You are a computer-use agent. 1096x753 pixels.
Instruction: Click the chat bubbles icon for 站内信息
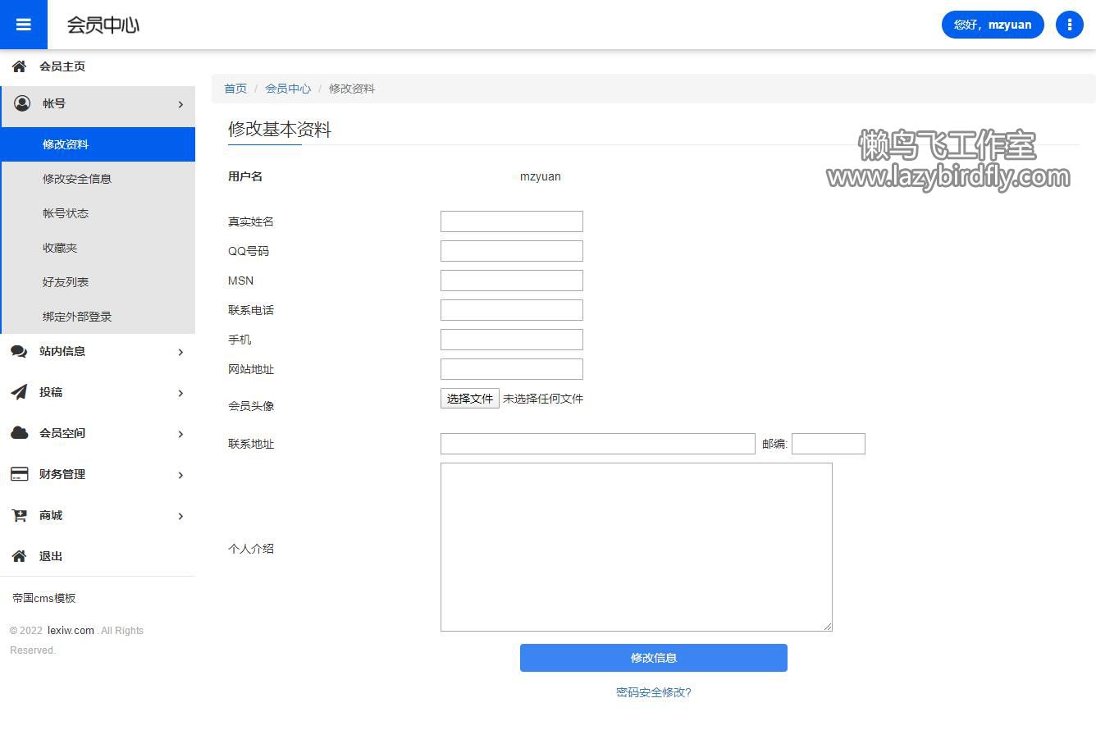click(19, 351)
